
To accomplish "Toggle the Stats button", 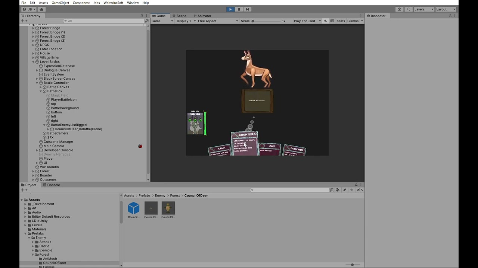I will point(341,21).
